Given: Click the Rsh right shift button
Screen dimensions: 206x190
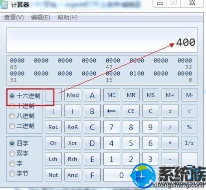Looking at the screenshot, I should pos(73,159).
